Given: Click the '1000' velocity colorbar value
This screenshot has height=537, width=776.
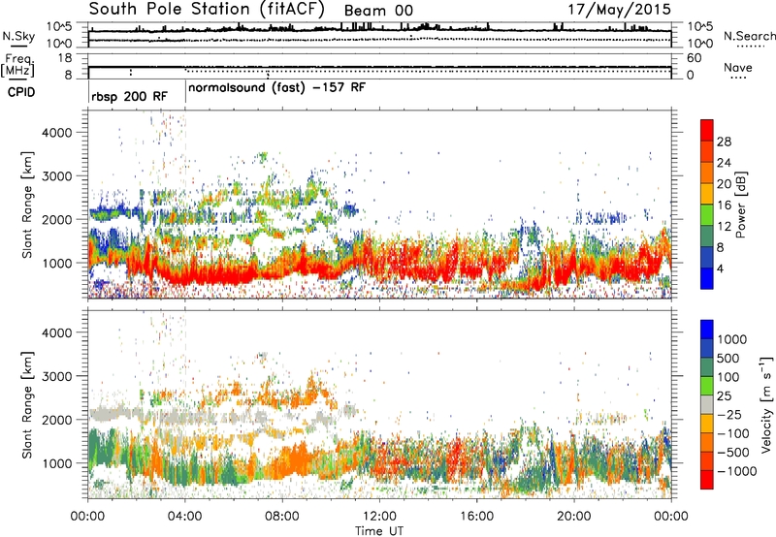Looking at the screenshot, I should click(731, 339).
